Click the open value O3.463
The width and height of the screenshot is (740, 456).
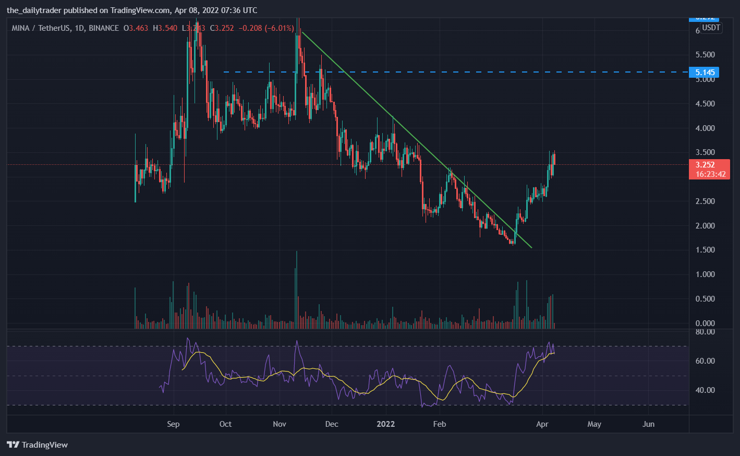136,28
